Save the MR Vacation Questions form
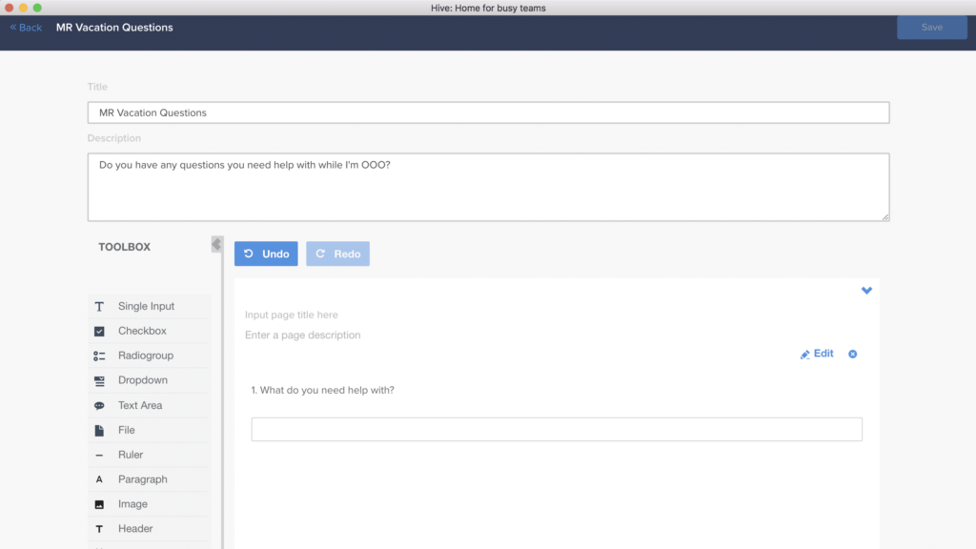This screenshot has width=976, height=549. pyautogui.click(x=931, y=27)
